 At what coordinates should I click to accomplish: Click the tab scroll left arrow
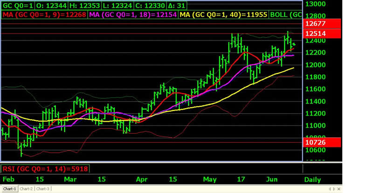[x=330, y=189]
